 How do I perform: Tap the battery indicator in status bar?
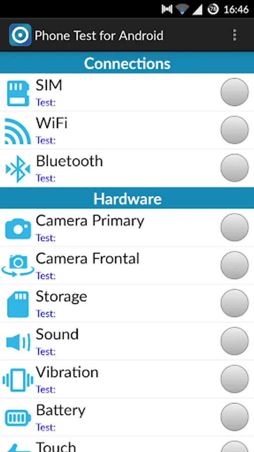213,10
